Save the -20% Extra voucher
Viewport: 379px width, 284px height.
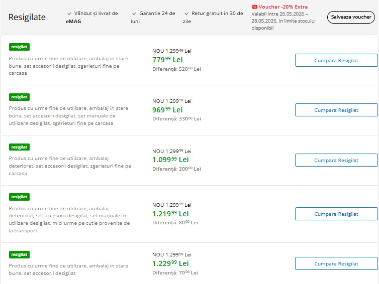351,17
